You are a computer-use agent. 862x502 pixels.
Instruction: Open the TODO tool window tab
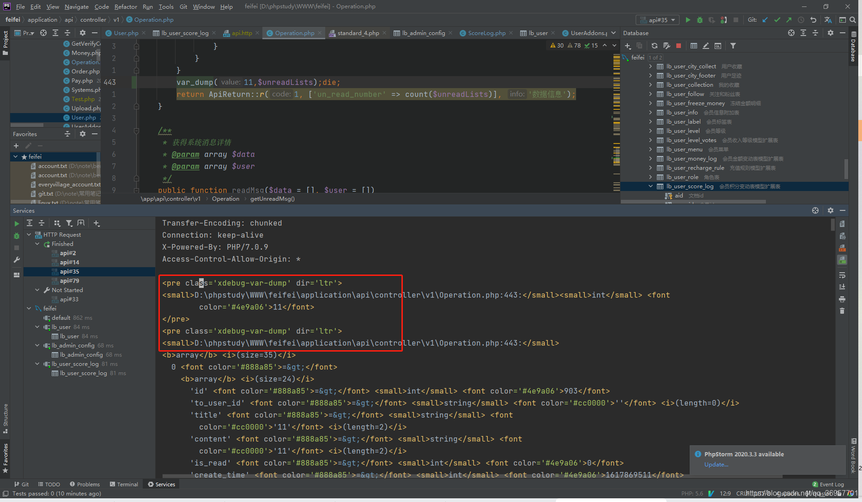point(49,484)
